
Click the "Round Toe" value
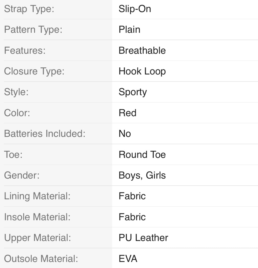(142, 154)
